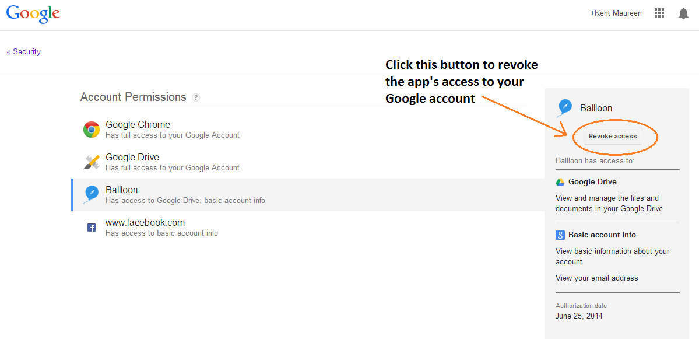This screenshot has height=339, width=699.
Task: Click the Google Drive triangle icon in panel
Action: [560, 182]
